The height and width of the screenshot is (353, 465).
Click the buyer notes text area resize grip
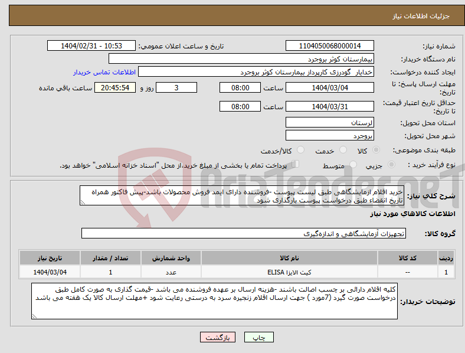click(34, 316)
